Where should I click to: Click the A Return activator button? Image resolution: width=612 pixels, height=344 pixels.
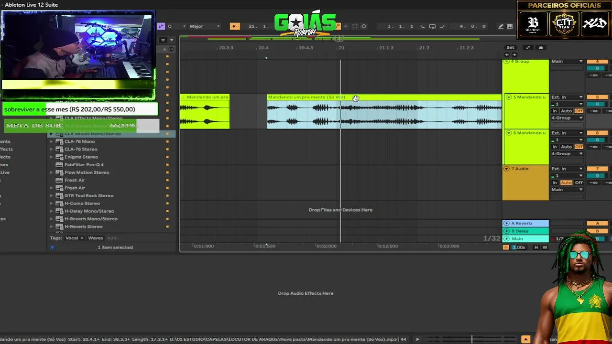597,223
